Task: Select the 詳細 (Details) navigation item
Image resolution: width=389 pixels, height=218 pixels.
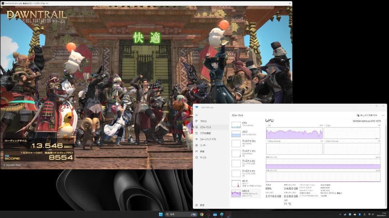Action: click(x=202, y=152)
